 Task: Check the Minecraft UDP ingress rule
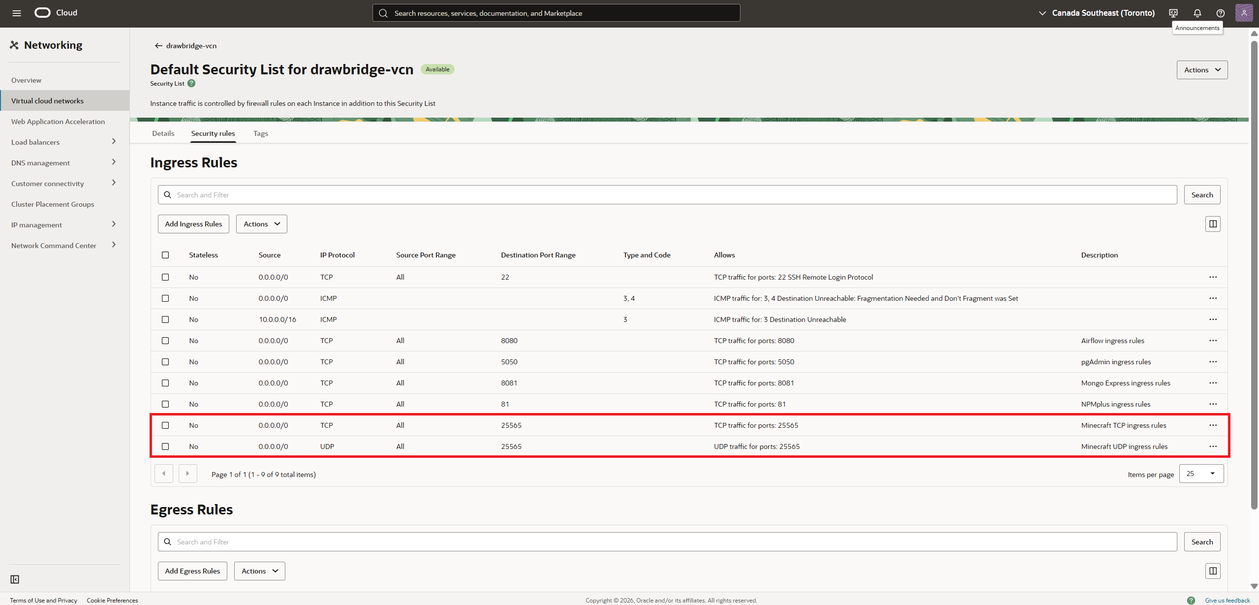tap(165, 446)
